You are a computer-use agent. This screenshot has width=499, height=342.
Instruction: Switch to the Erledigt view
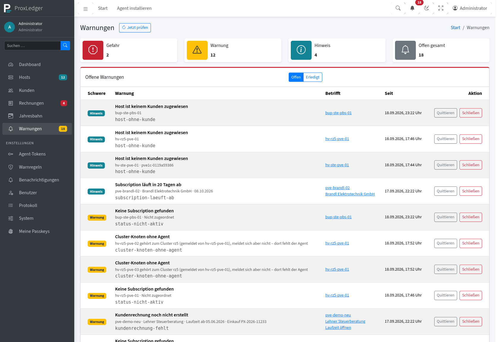pos(313,77)
